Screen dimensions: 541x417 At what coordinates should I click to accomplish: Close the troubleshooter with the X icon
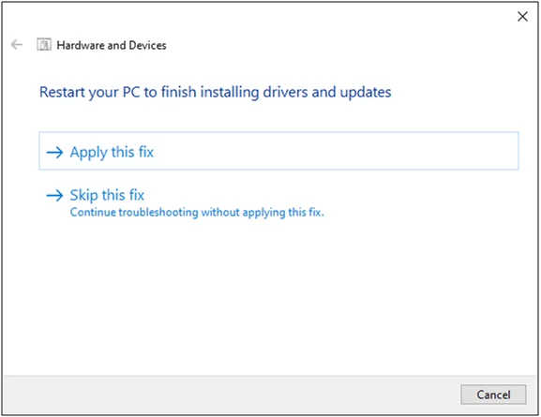[522, 16]
